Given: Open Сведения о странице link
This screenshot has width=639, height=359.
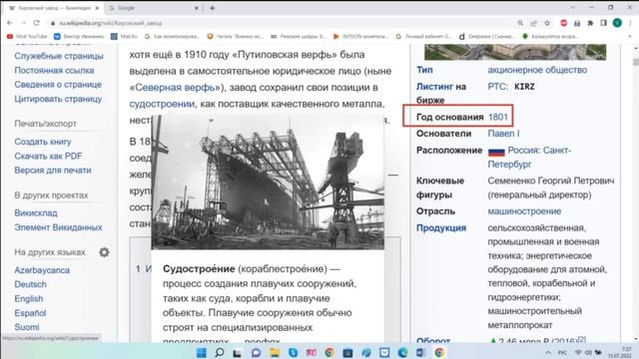Looking at the screenshot, I should (x=58, y=85).
